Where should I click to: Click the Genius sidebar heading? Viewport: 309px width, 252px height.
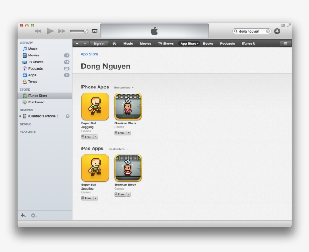[25, 124]
